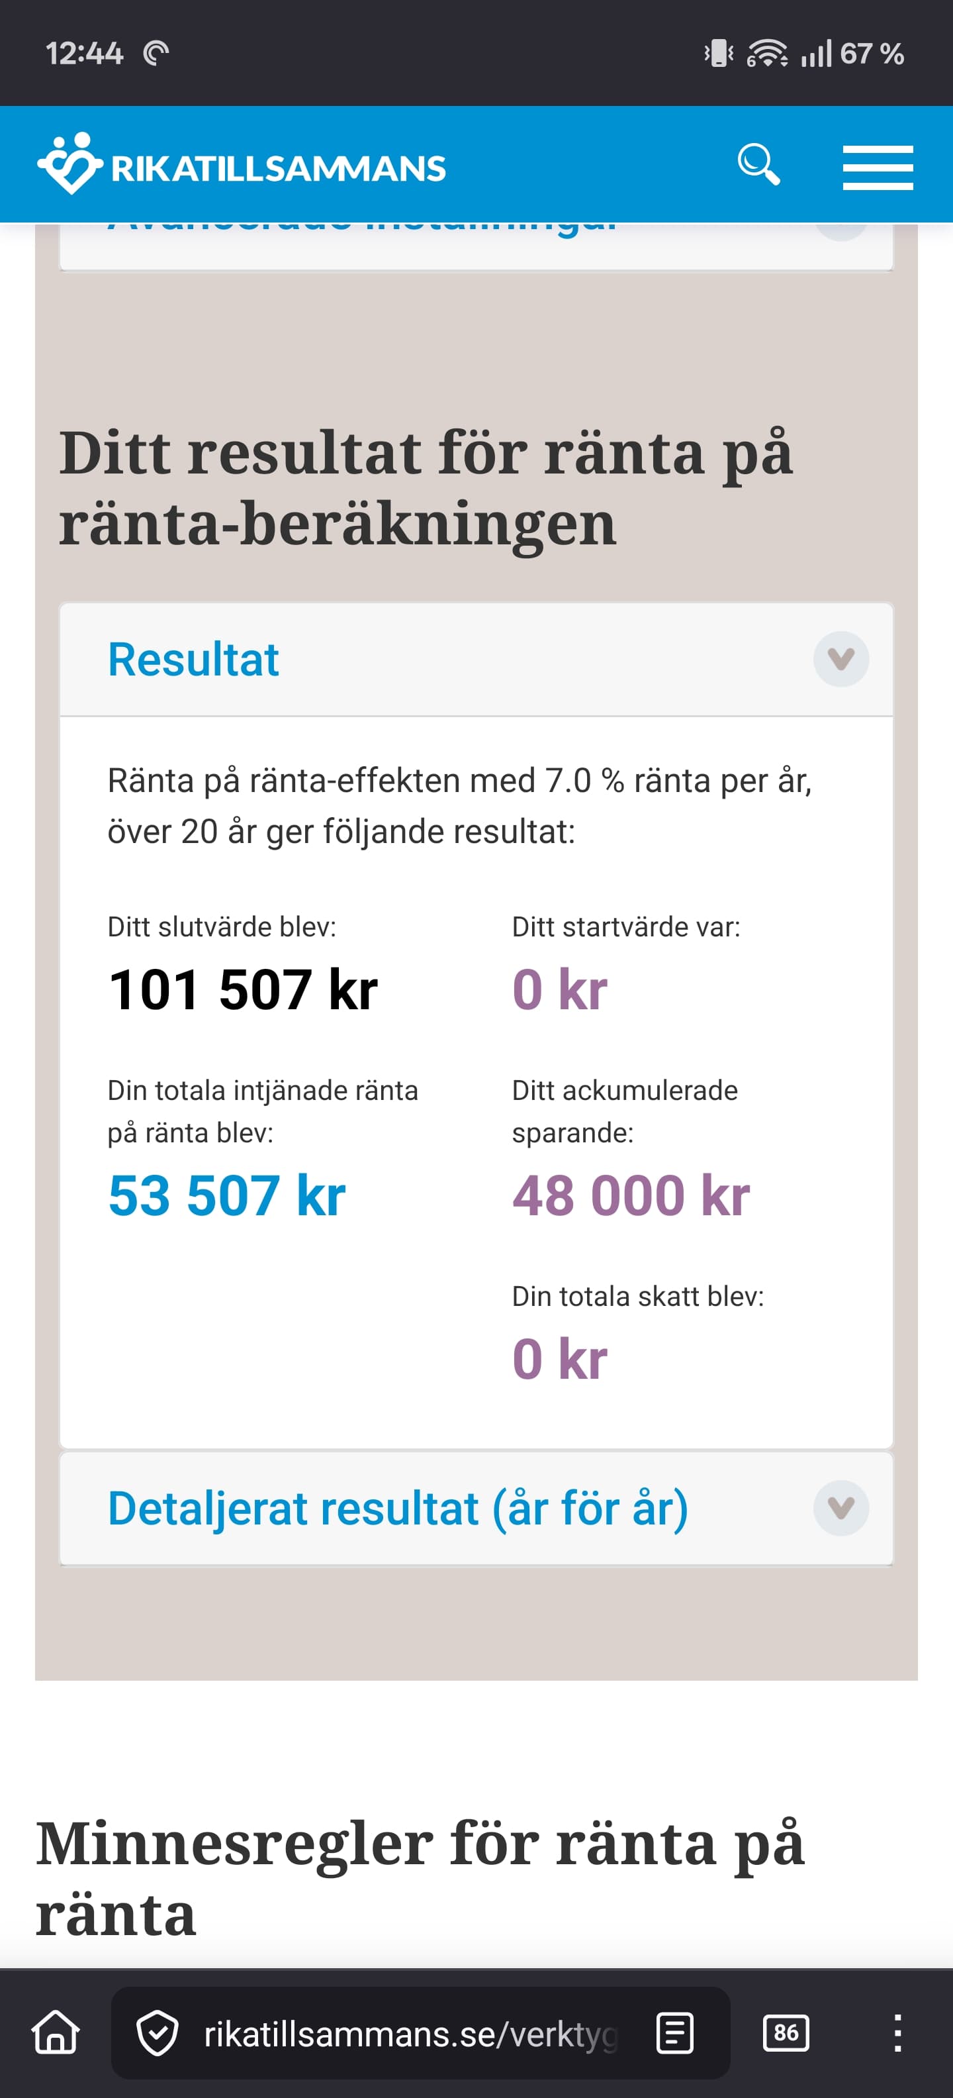Tap the 101 507 kr slutvärde amount

click(242, 989)
